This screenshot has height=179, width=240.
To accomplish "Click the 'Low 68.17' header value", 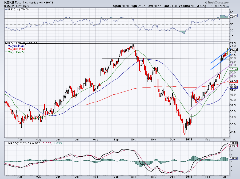I will (154, 6).
